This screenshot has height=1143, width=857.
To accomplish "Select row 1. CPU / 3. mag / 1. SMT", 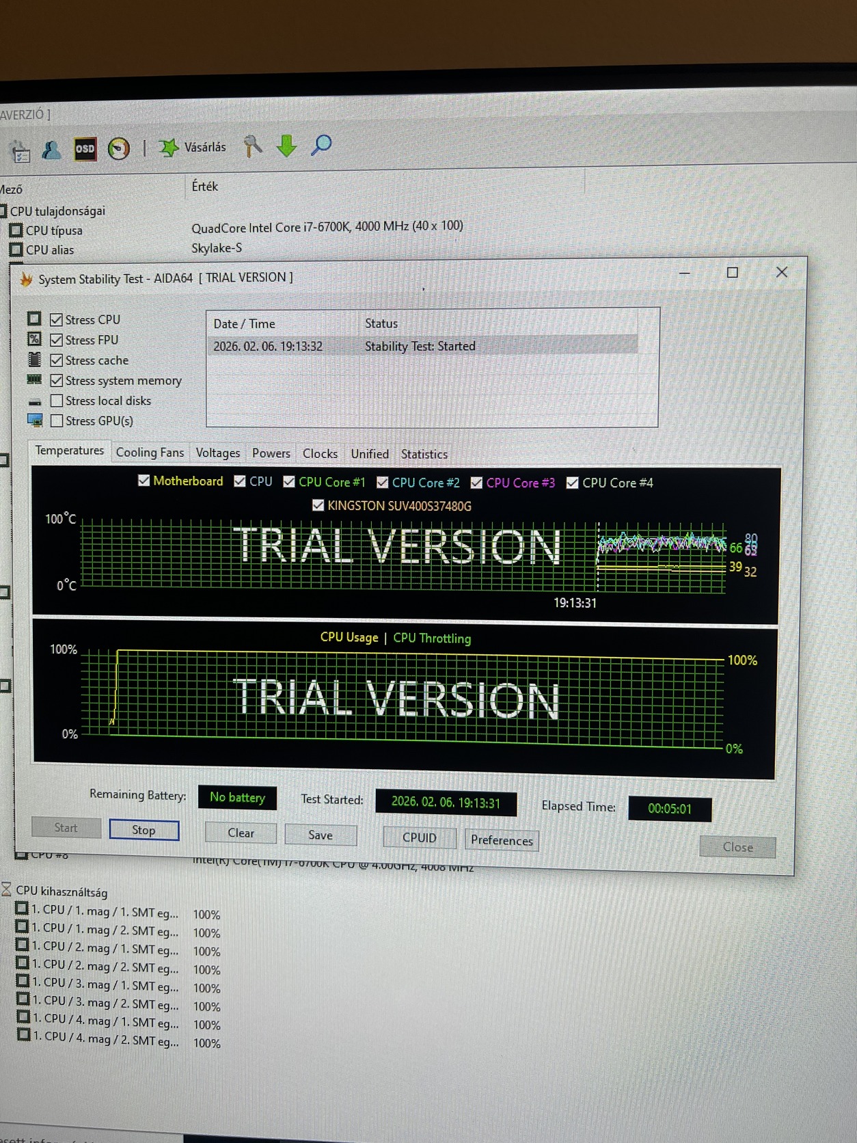I will tap(118, 986).
